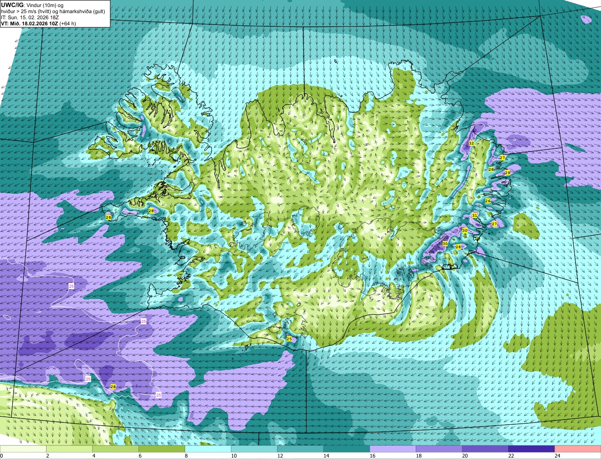Click the yellow gust marker "31"
The image size is (601, 459).
475,216
